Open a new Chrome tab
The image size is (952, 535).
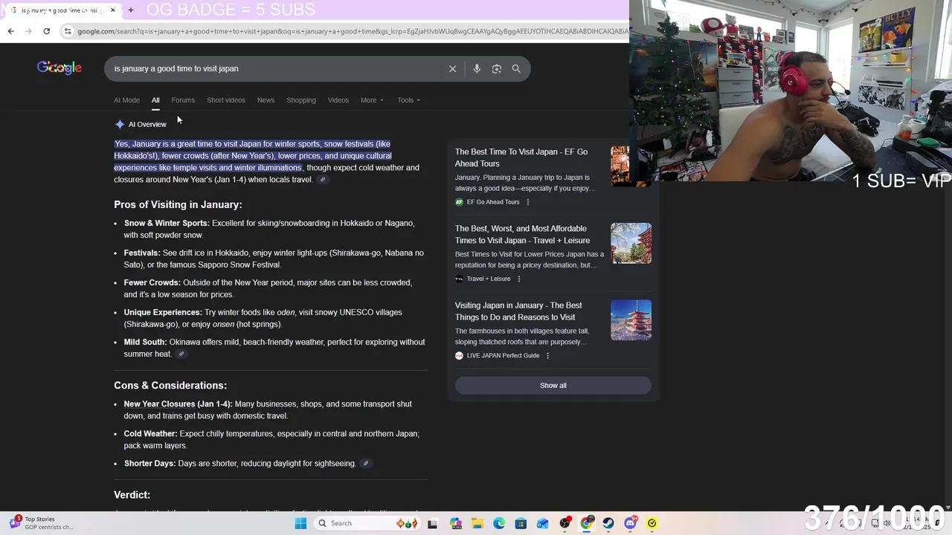(131, 10)
